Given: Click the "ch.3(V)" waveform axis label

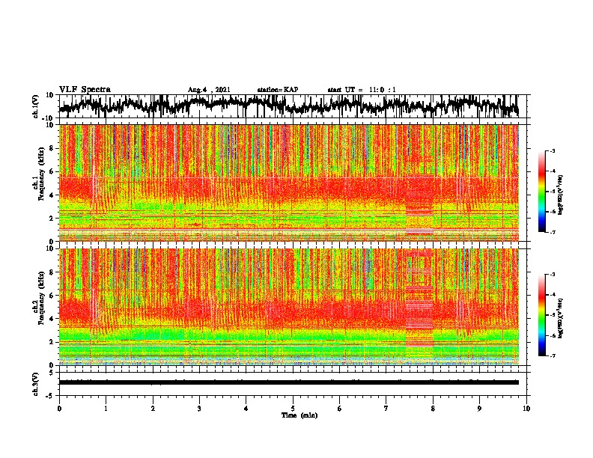Looking at the screenshot, I should pyautogui.click(x=36, y=384).
